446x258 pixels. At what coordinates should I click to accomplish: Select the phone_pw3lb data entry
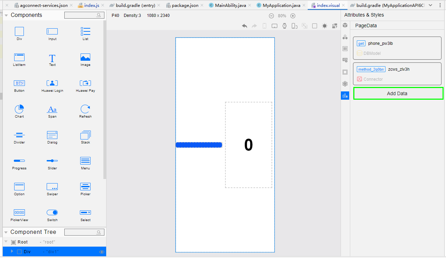397,48
